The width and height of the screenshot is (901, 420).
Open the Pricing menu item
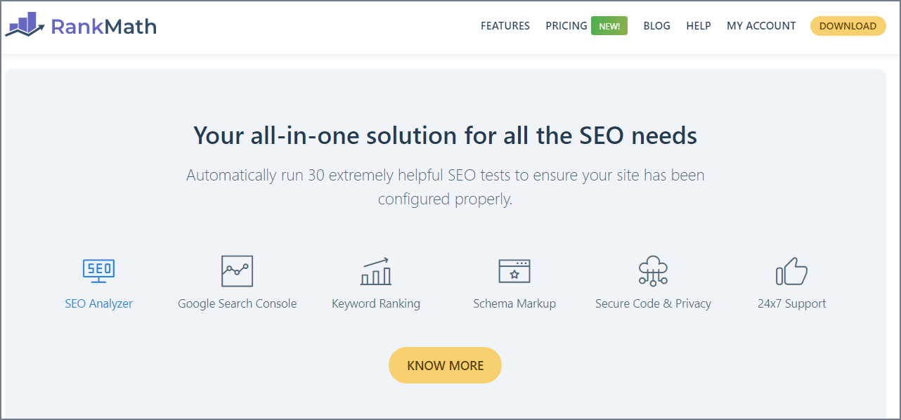(x=566, y=26)
